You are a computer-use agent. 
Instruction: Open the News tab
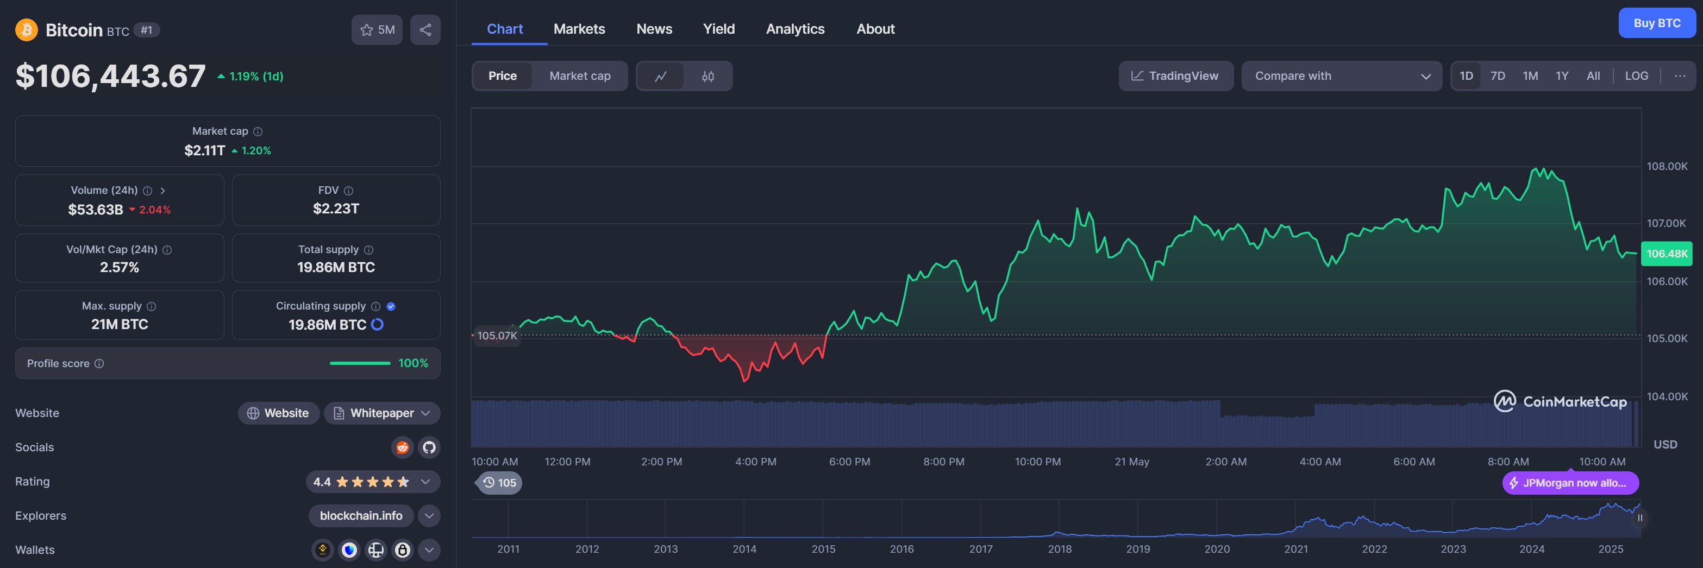654,29
